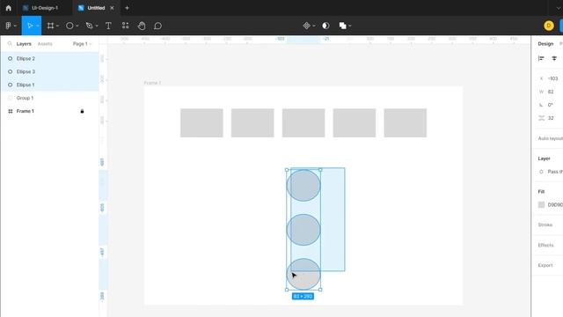Select the Ellipse 1 layer
The height and width of the screenshot is (317, 563).
[x=49, y=85]
